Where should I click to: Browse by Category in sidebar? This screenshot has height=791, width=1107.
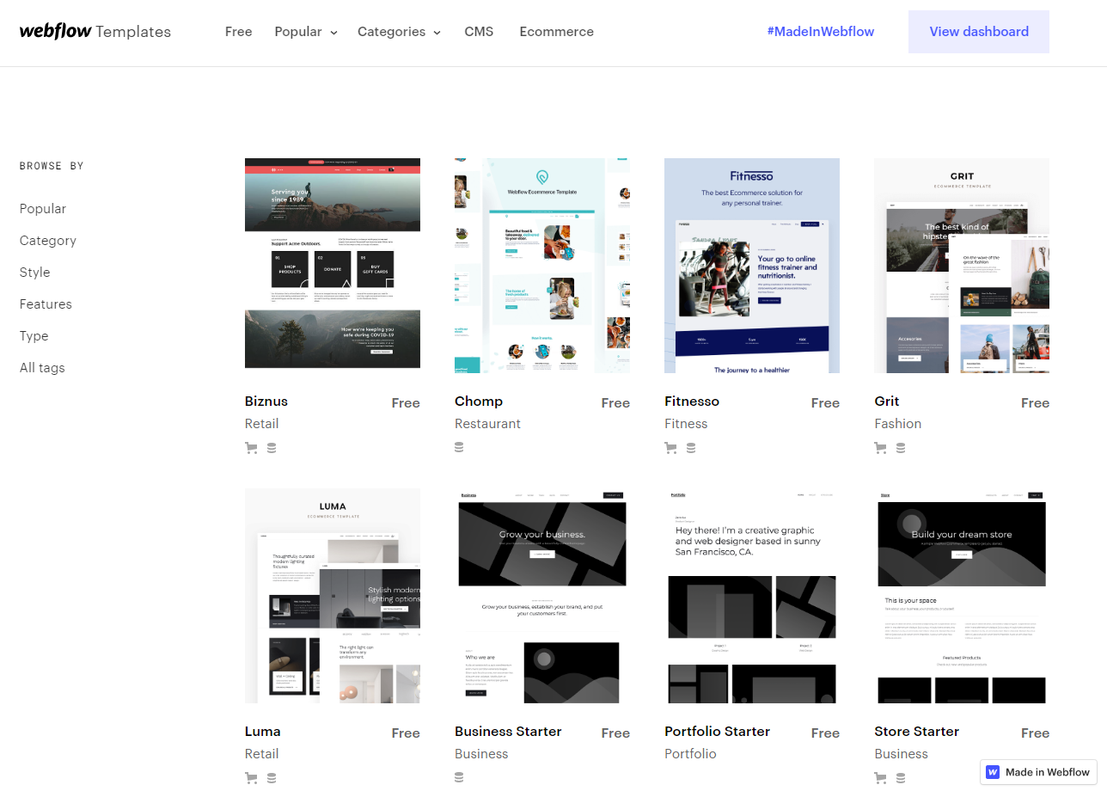(x=48, y=241)
